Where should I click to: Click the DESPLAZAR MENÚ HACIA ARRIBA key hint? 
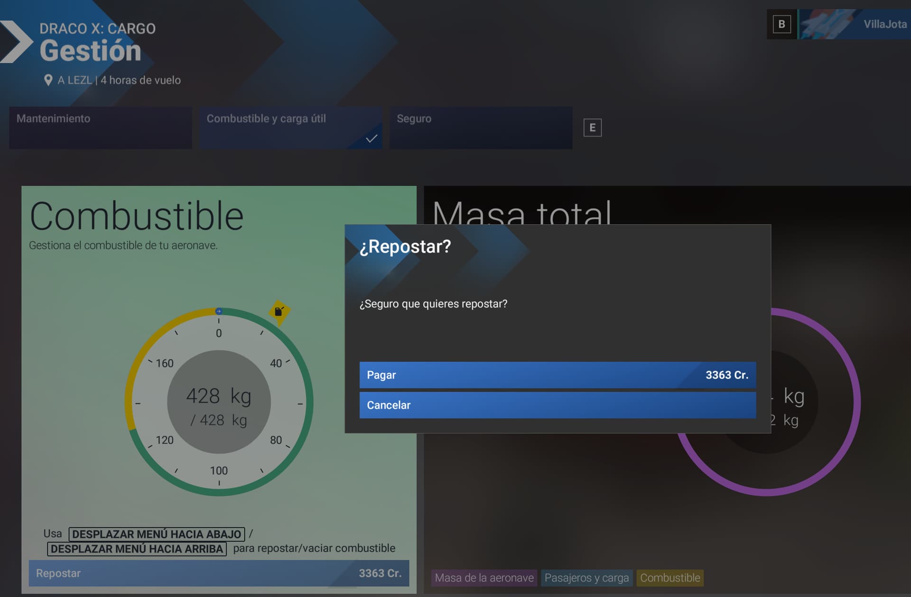click(137, 549)
